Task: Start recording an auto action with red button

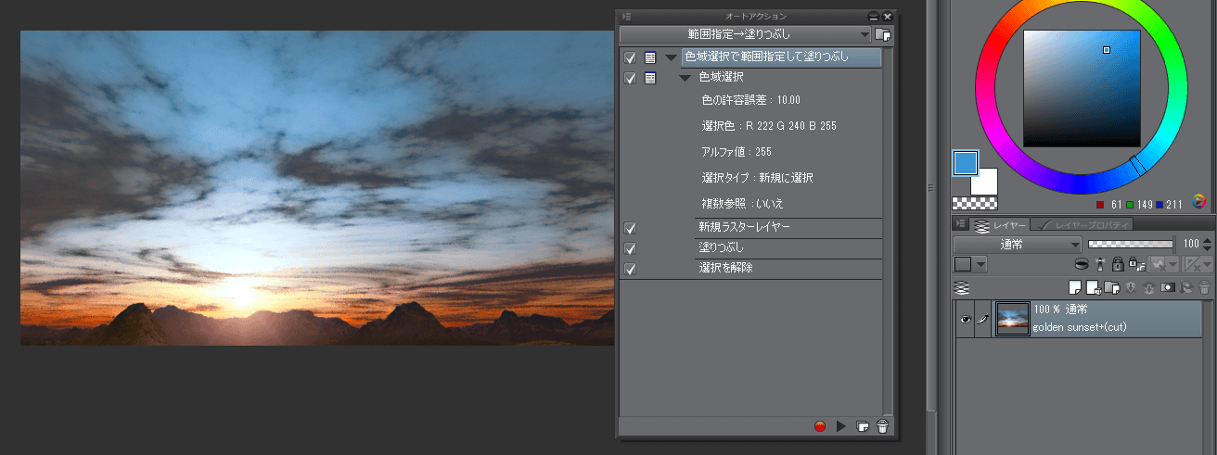Action: (x=819, y=426)
